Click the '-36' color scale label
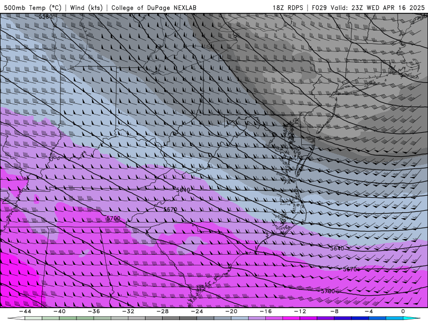Screen dimensions: 428x321 click(x=94, y=311)
